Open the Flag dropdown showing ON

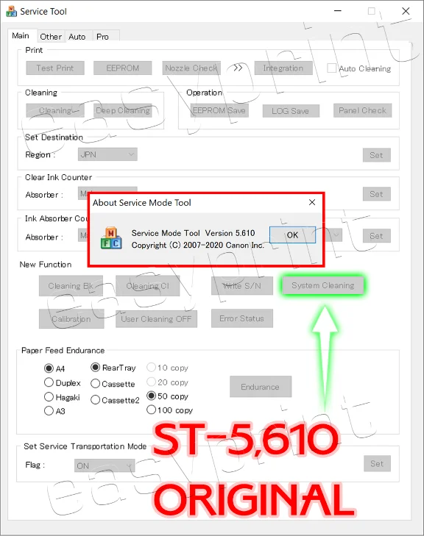coord(105,465)
